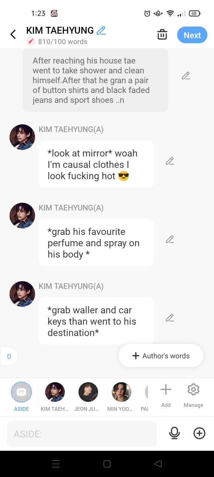
Task: Choose MIN YOO... character
Action: (122, 396)
